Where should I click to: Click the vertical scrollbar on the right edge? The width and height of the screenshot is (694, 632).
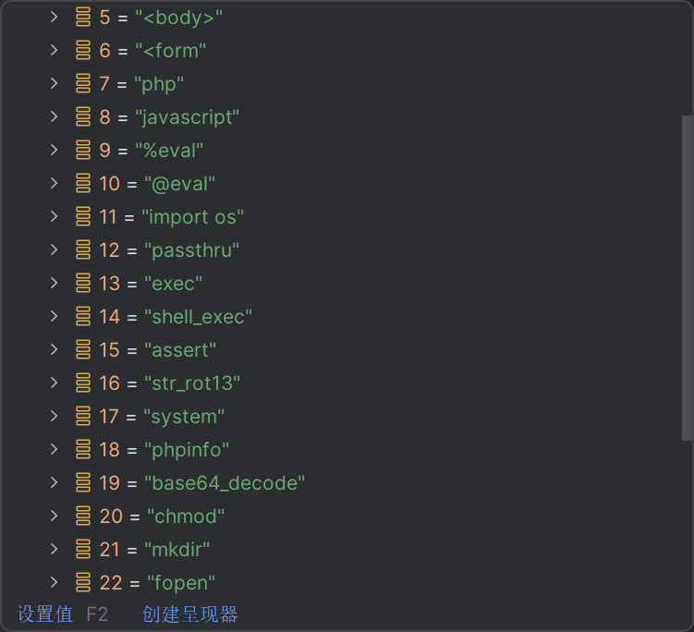[x=687, y=277]
